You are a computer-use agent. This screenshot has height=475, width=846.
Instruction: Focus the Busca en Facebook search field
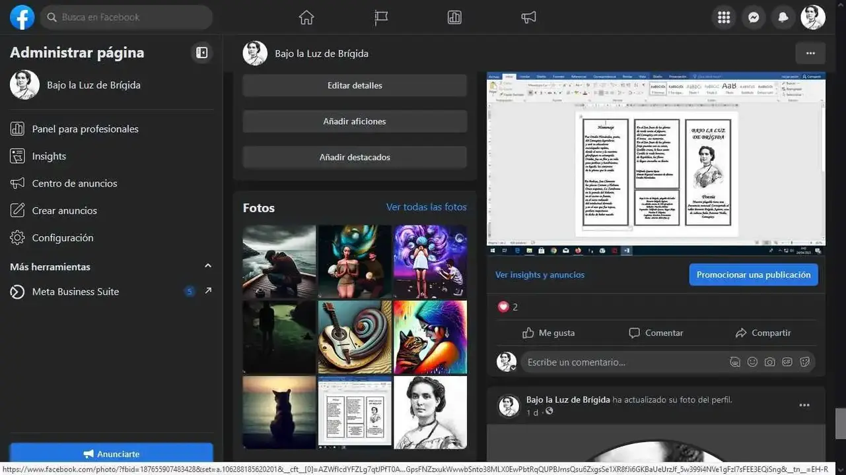tap(127, 17)
